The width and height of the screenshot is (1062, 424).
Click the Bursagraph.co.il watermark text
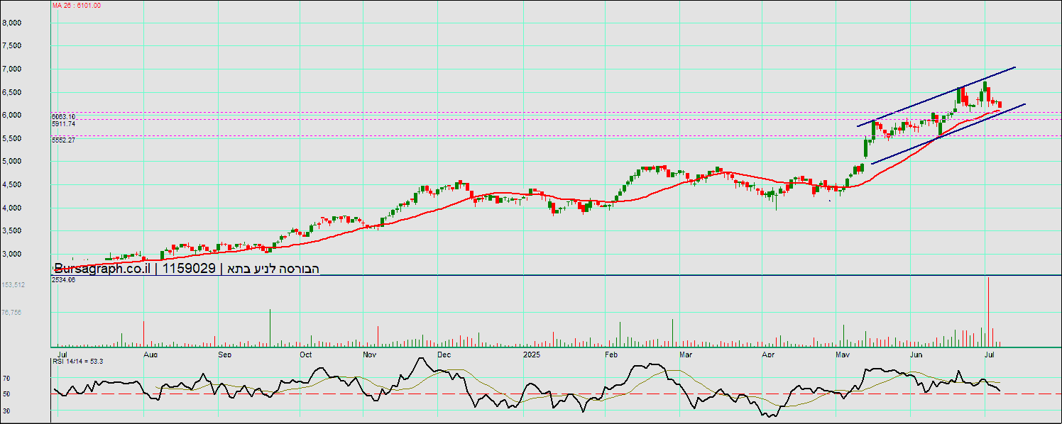click(102, 269)
